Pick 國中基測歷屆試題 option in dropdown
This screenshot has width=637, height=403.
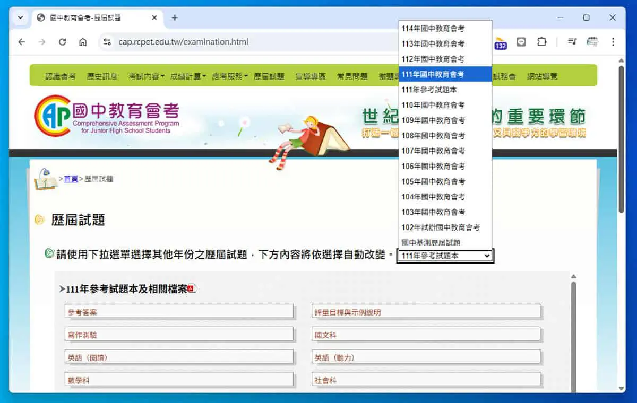[x=445, y=242]
